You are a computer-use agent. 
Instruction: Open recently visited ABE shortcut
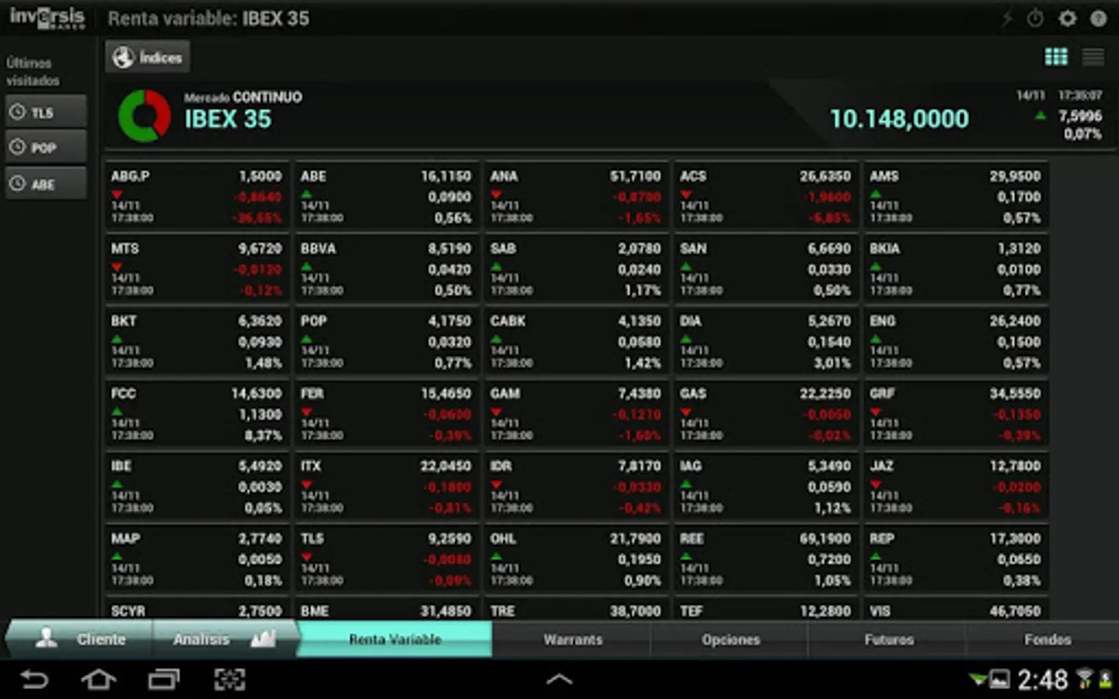[46, 183]
